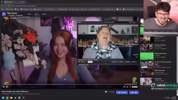
Task: Go back with the browser back arrow
Action: click(x=2, y=6)
